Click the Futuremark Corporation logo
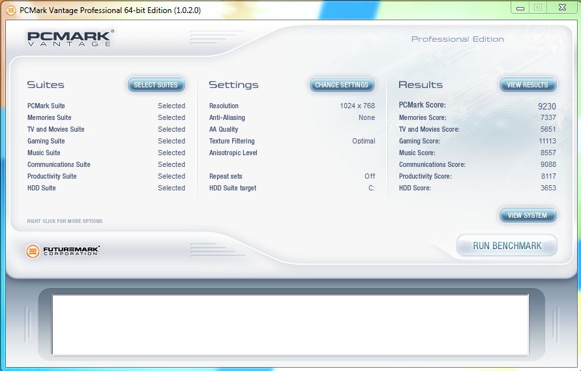Image resolution: width=581 pixels, height=371 pixels. point(63,251)
